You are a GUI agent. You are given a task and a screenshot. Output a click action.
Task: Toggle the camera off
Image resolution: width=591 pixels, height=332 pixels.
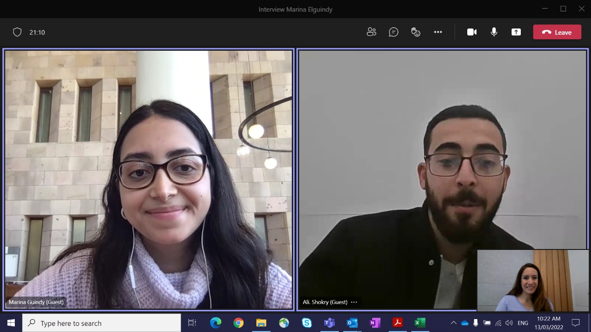(471, 32)
